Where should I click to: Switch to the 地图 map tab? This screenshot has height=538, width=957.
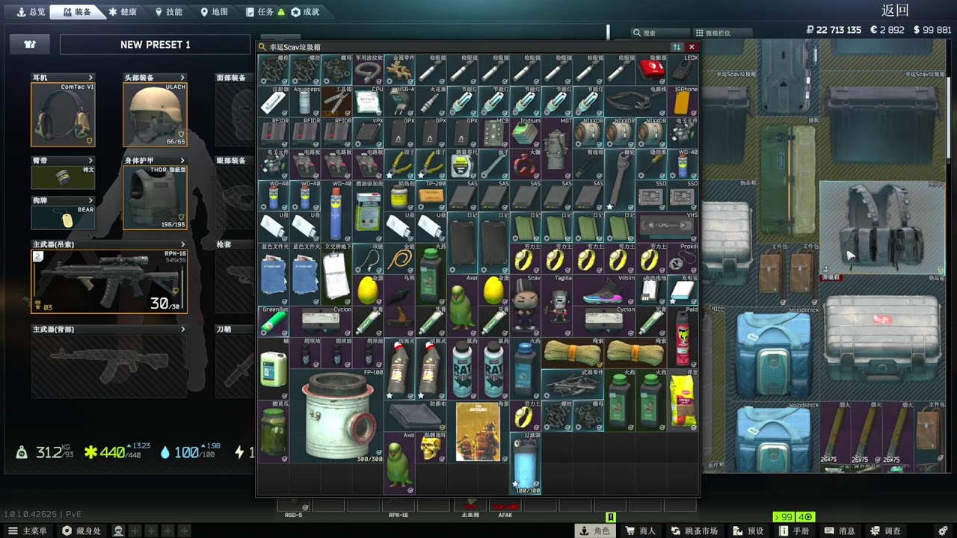[x=214, y=12]
